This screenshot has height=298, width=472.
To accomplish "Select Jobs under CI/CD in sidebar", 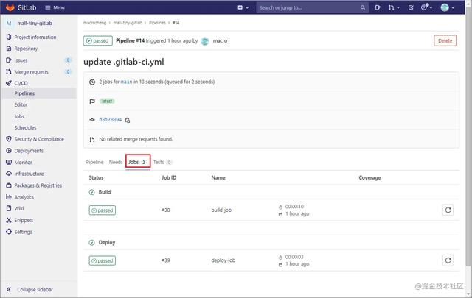I will tap(19, 116).
